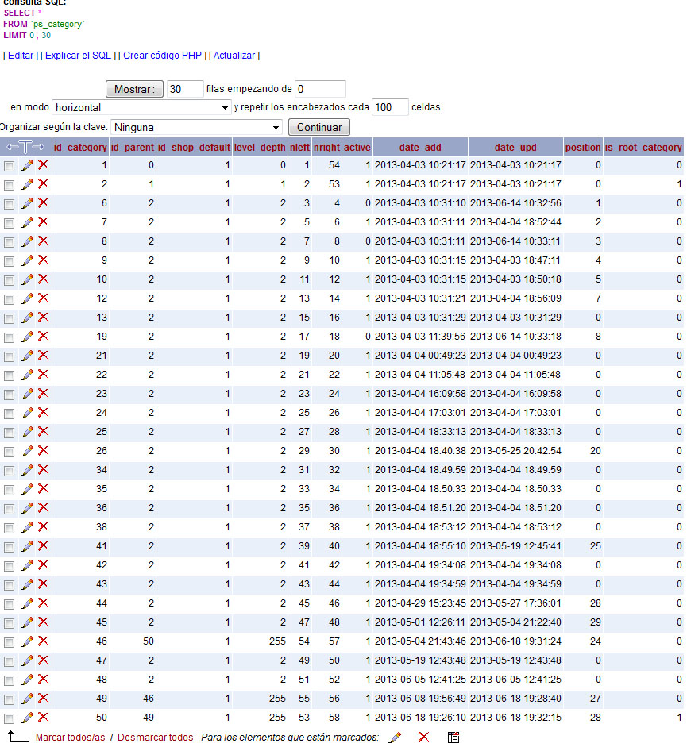Delete the row with id_category 8
This screenshot has height=751, width=687.
43,241
